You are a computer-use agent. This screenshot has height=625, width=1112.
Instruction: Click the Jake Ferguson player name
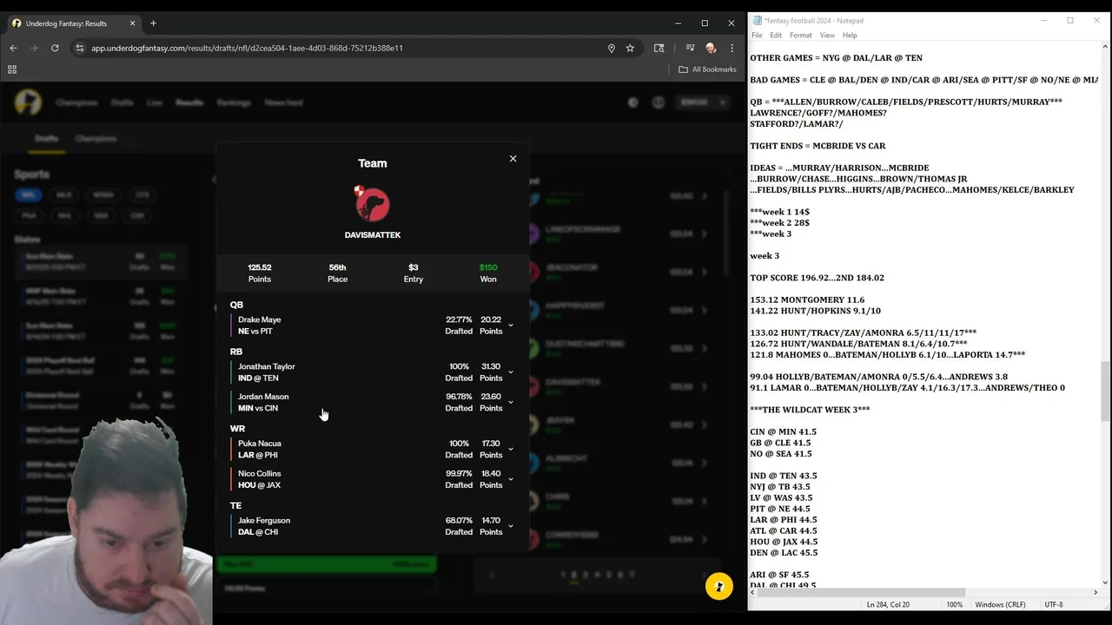tap(264, 521)
